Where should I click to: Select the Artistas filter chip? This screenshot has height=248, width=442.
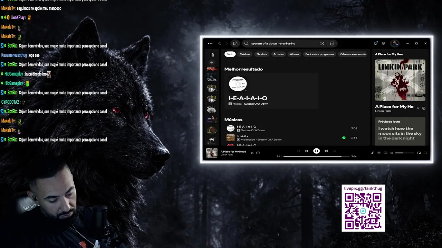(278, 54)
